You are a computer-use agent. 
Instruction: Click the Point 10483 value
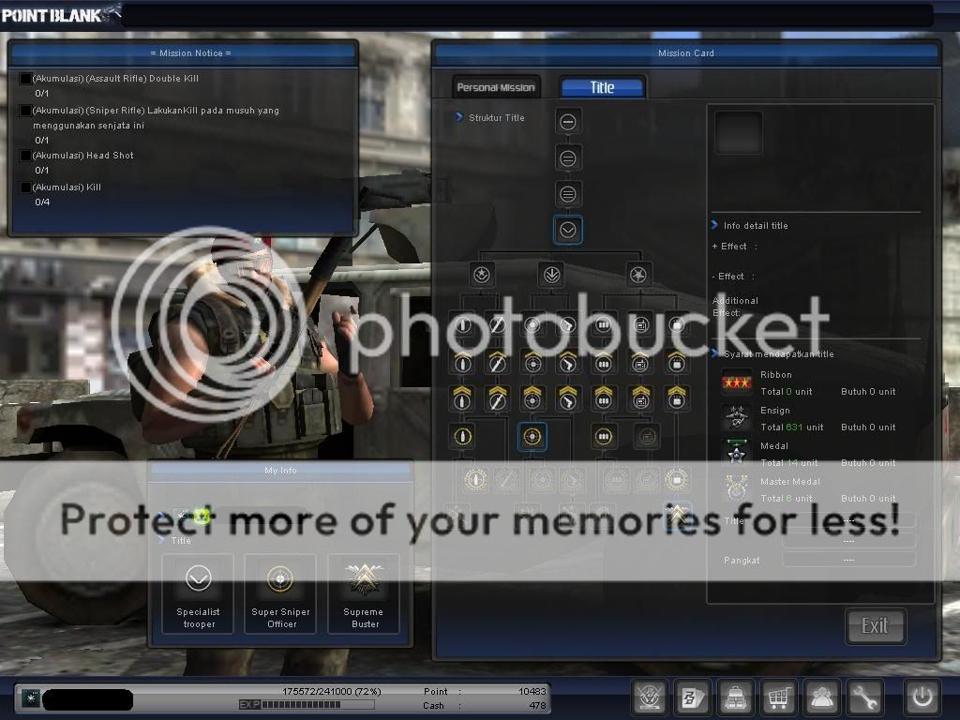click(532, 691)
